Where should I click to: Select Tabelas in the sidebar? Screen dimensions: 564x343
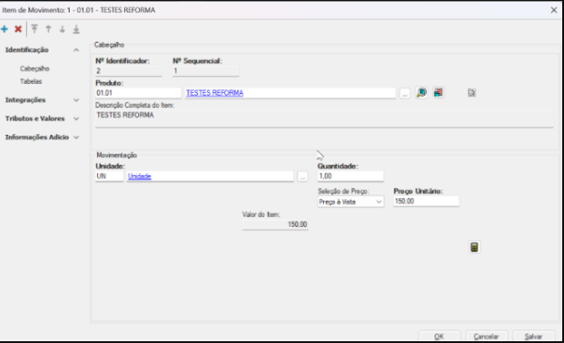pos(31,81)
